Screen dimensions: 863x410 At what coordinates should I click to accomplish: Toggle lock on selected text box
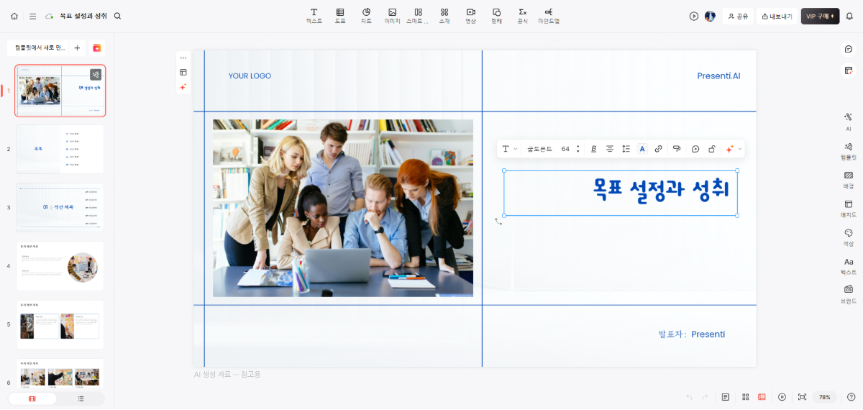712,149
